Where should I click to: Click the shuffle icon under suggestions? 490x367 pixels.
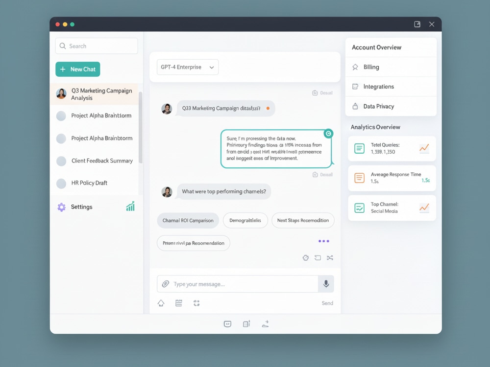[x=330, y=258]
